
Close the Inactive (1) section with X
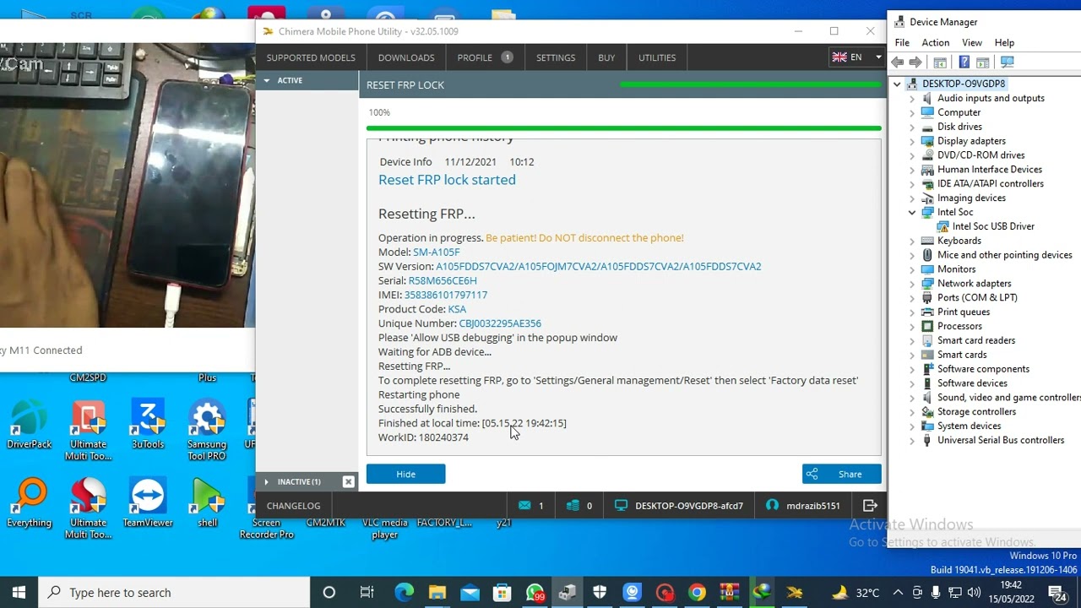(348, 481)
